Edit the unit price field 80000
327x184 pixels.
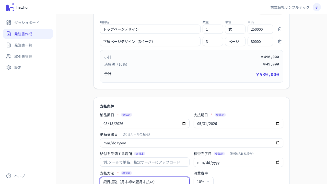[260, 41]
